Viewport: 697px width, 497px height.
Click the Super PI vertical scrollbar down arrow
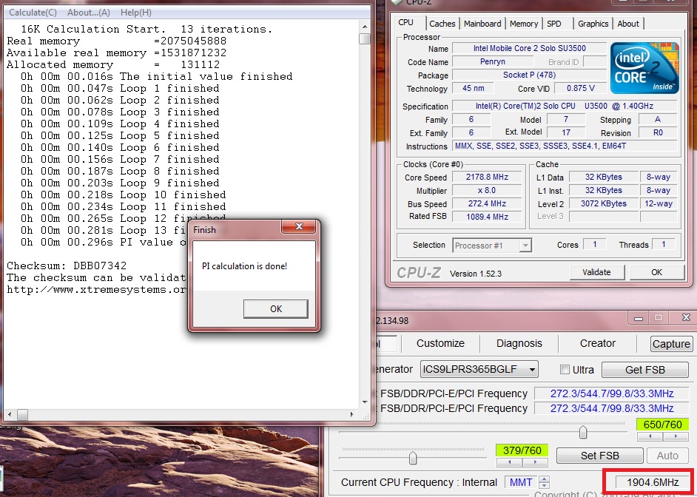click(365, 402)
